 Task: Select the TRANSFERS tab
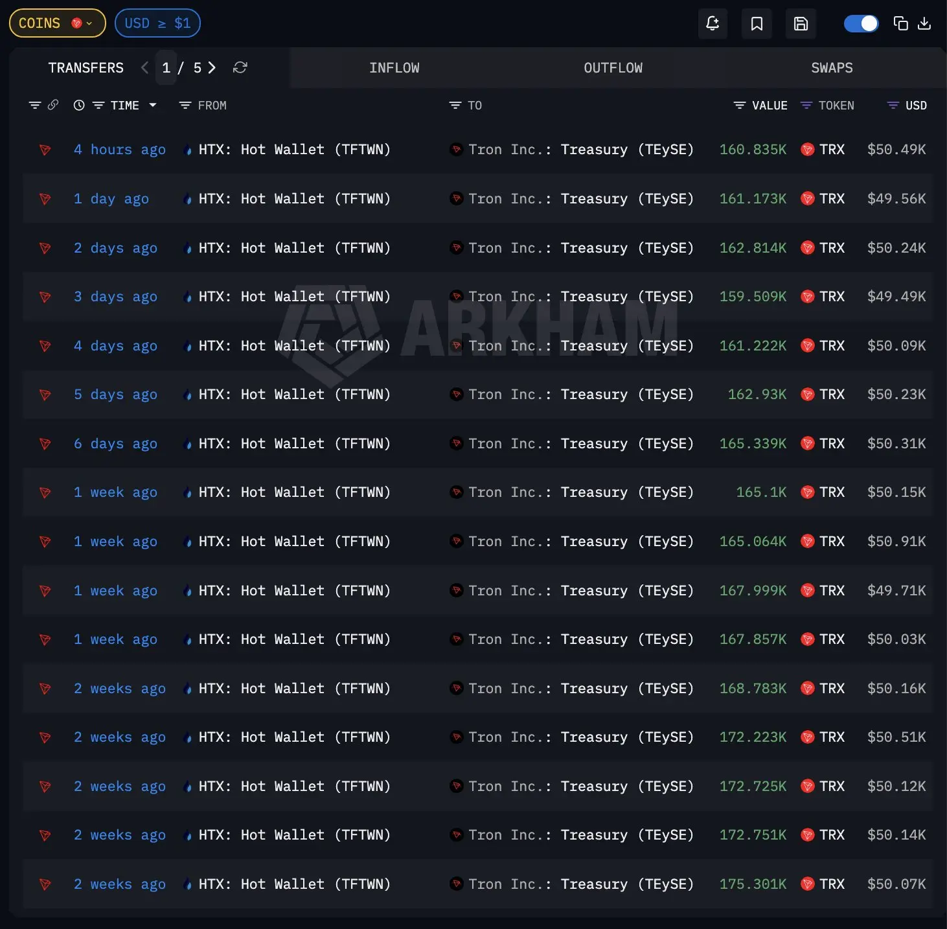click(86, 68)
